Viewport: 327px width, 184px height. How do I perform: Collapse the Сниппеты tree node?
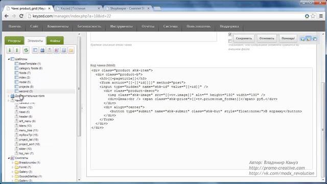9,158
